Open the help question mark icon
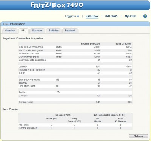This screenshot has width=151, height=141. click(145, 16)
